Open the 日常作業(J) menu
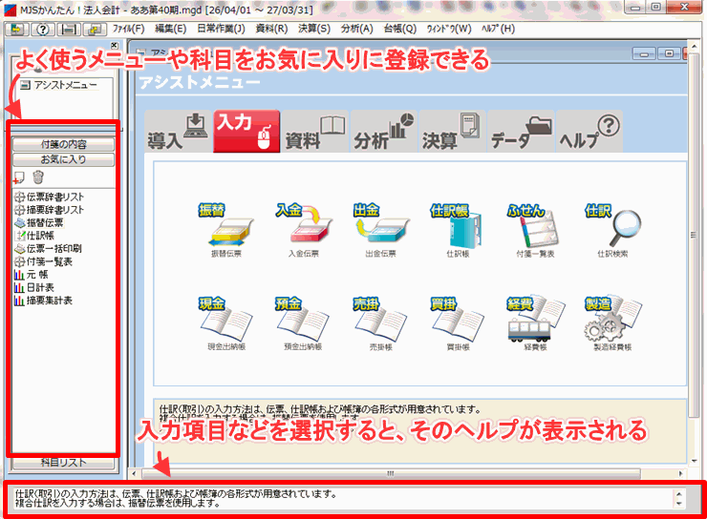707x519 pixels. coord(221,29)
